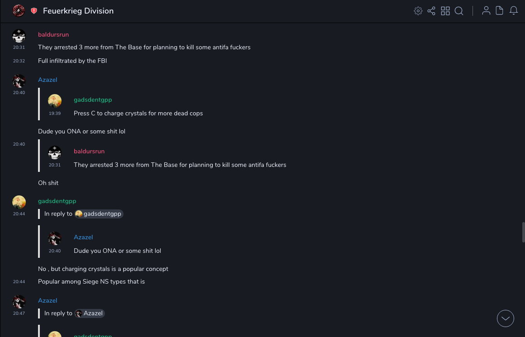The height and width of the screenshot is (337, 525).
Task: Click the room avatar in the header
Action: tap(19, 11)
